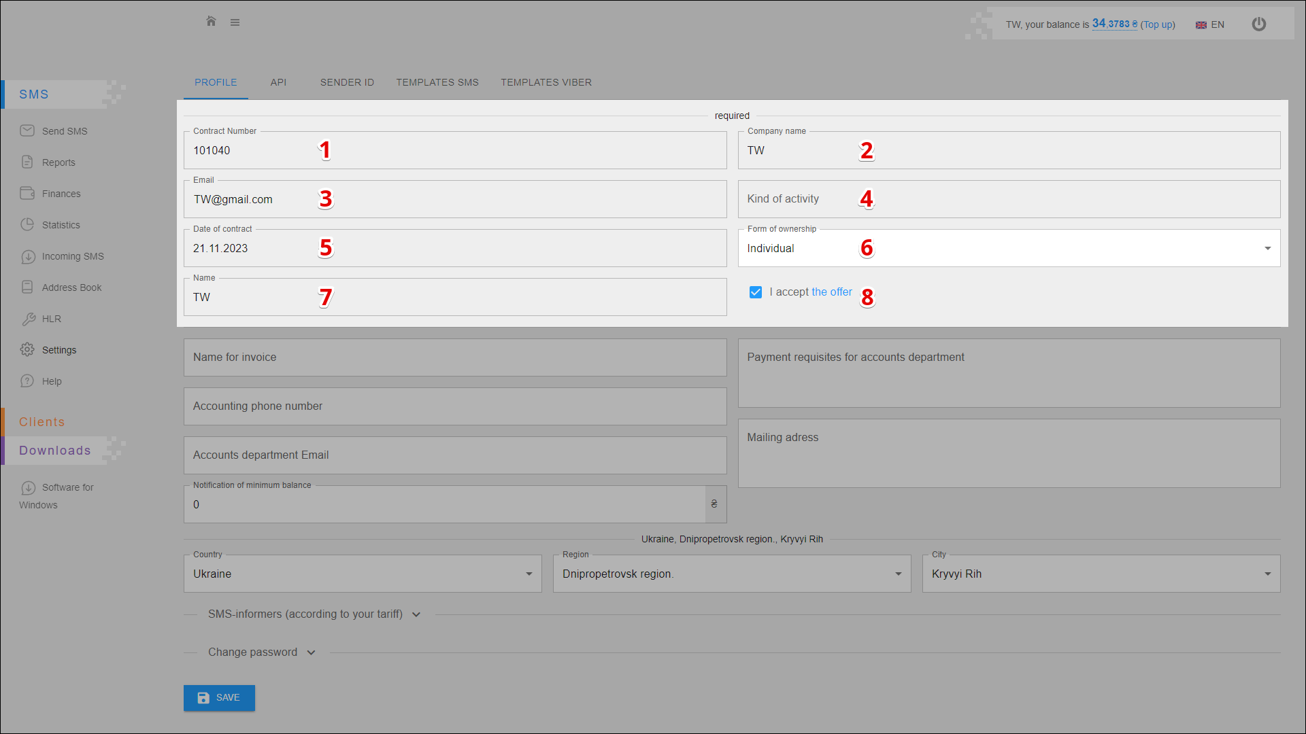Viewport: 1306px width, 734px height.
Task: Switch to the TEMPLATES VIBER tab
Action: (546, 82)
